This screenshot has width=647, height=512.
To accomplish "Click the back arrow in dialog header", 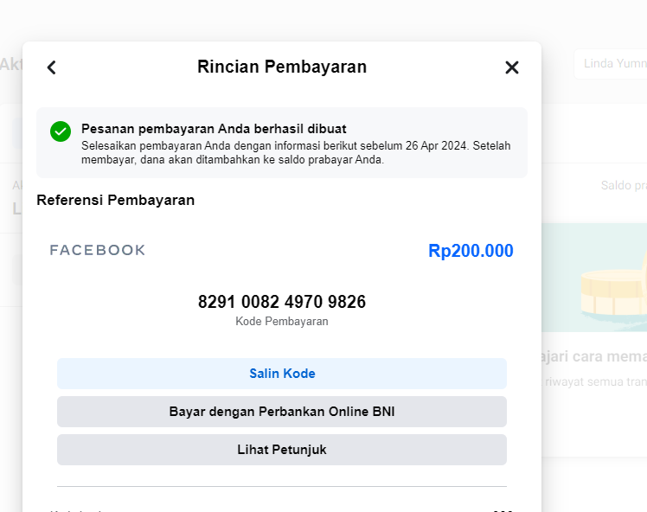I will [x=52, y=67].
